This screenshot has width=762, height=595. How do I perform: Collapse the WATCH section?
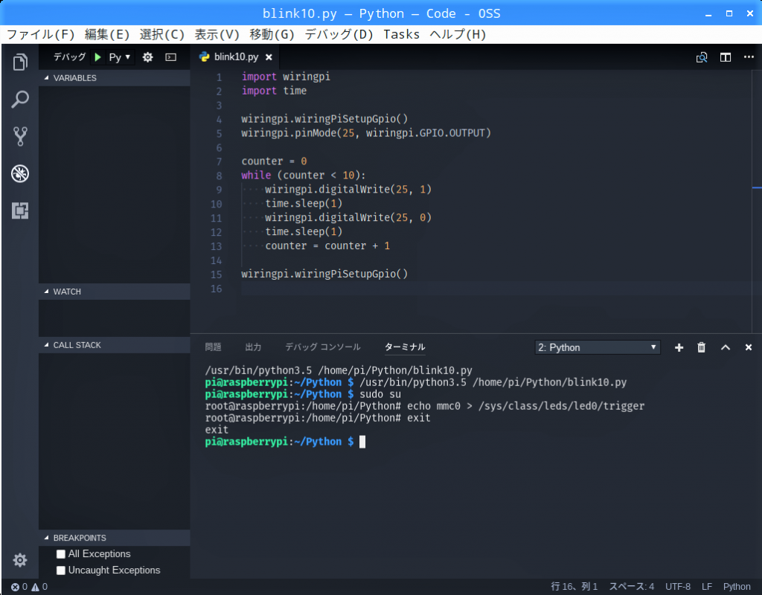(114, 292)
